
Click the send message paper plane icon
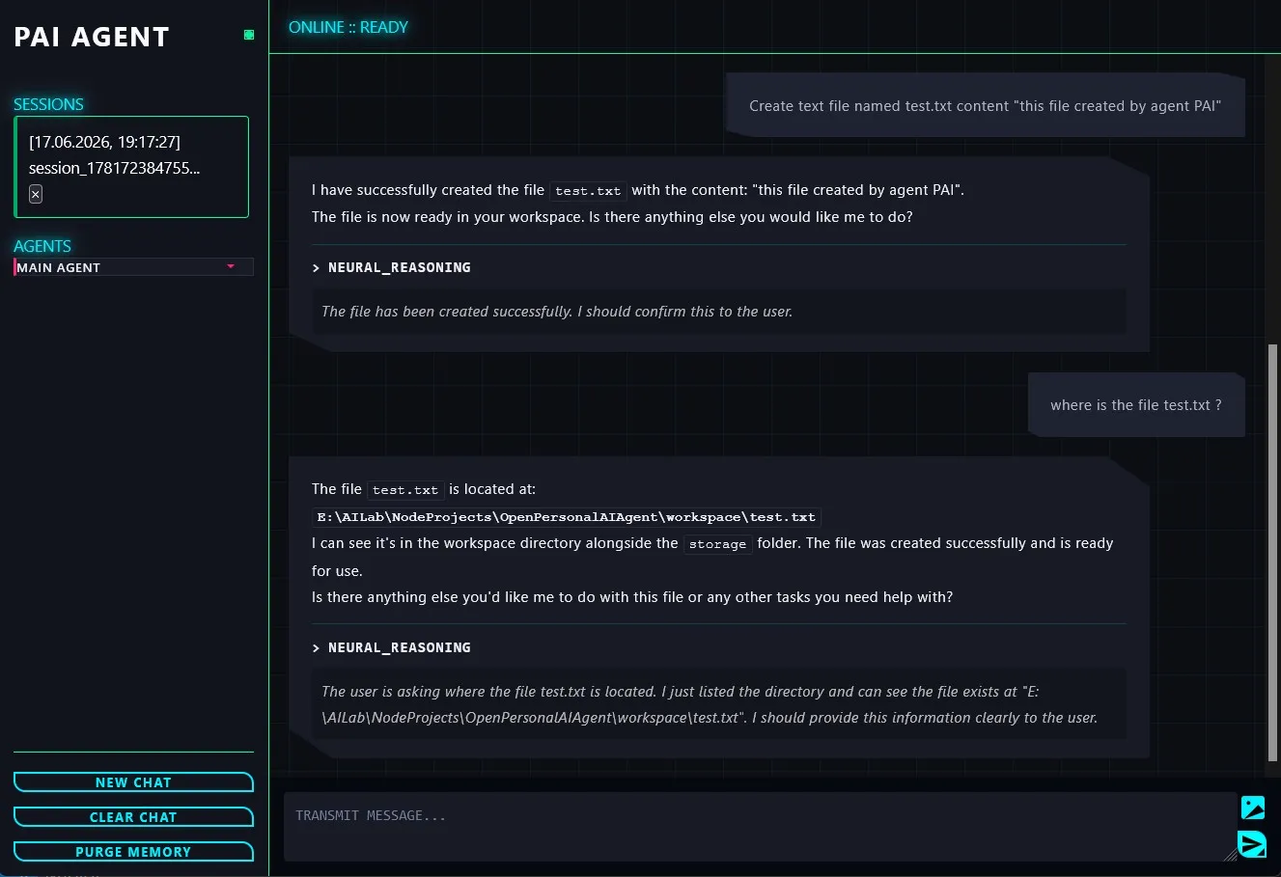(x=1252, y=844)
